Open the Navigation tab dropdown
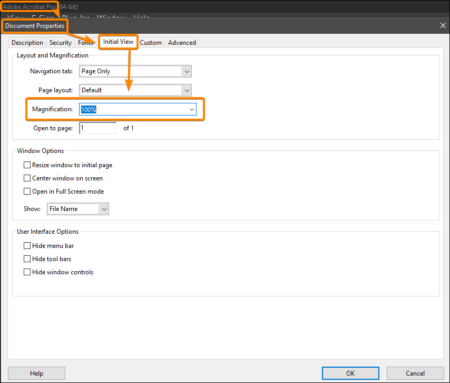Viewport: 450px width, 383px height. 187,71
